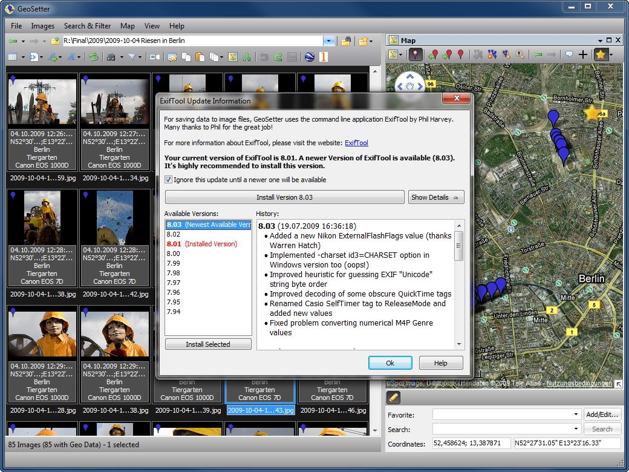Screen dimensions: 629x472
Task: Click the Google Earth globe toolbar icon
Action: click(310, 57)
